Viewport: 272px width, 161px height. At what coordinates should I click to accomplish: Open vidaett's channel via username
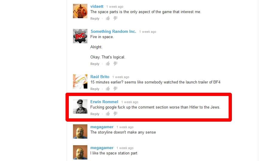click(97, 6)
